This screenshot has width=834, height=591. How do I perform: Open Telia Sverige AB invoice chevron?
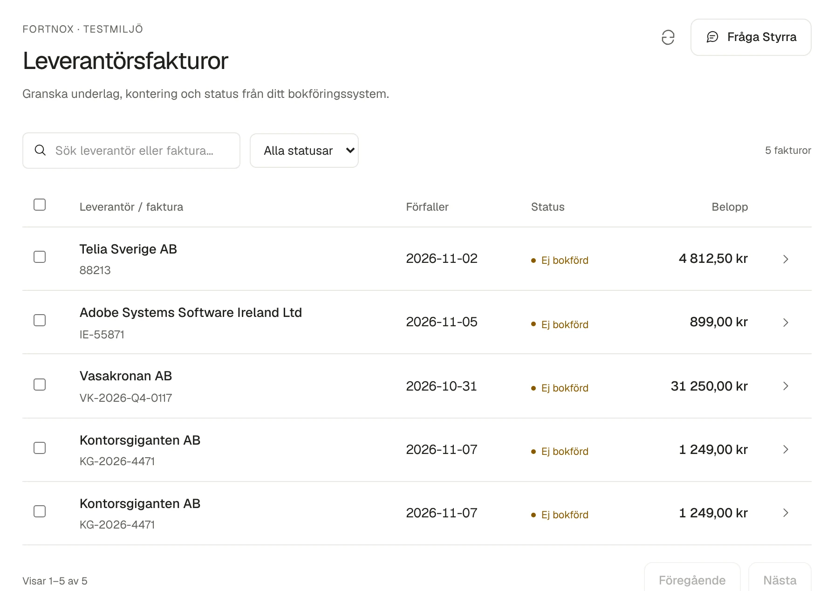pyautogui.click(x=786, y=259)
